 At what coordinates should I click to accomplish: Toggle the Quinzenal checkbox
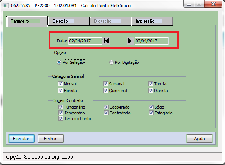click(105, 91)
